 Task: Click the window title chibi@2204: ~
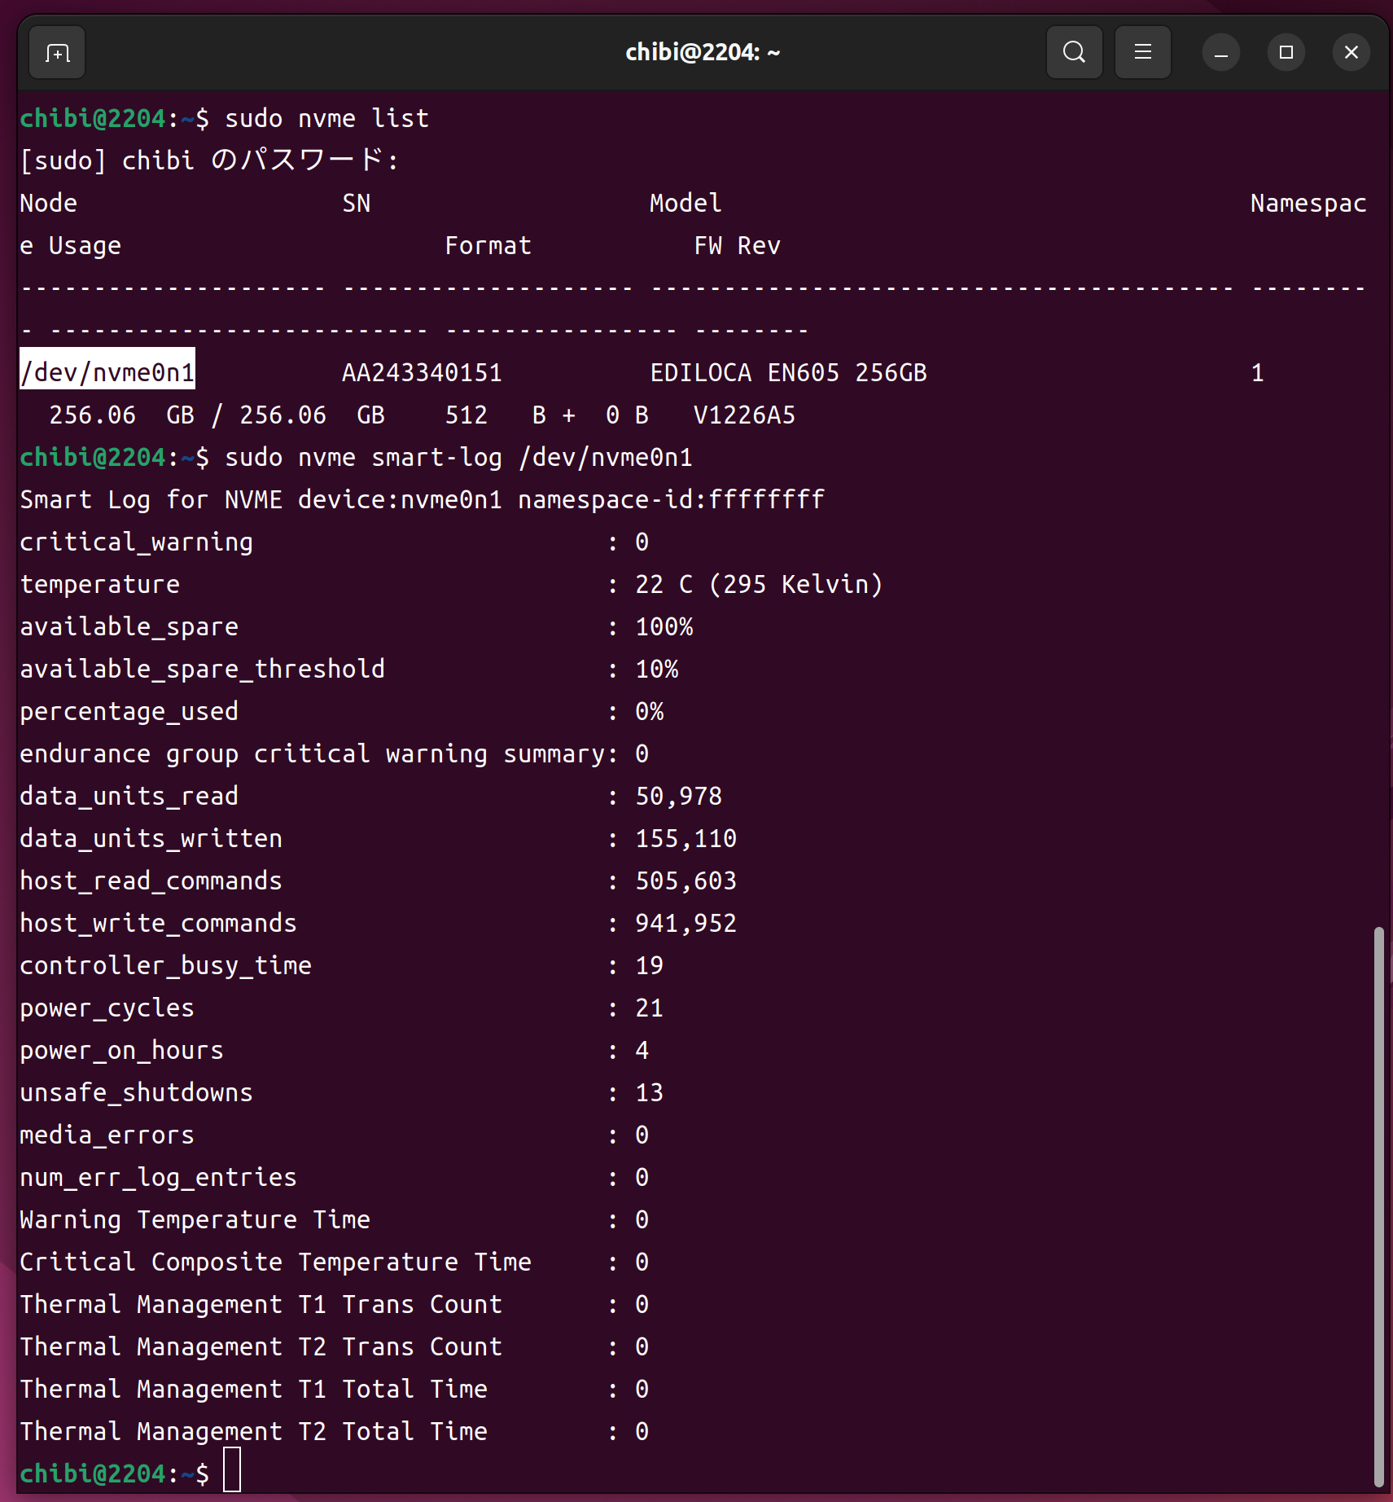[x=702, y=53]
